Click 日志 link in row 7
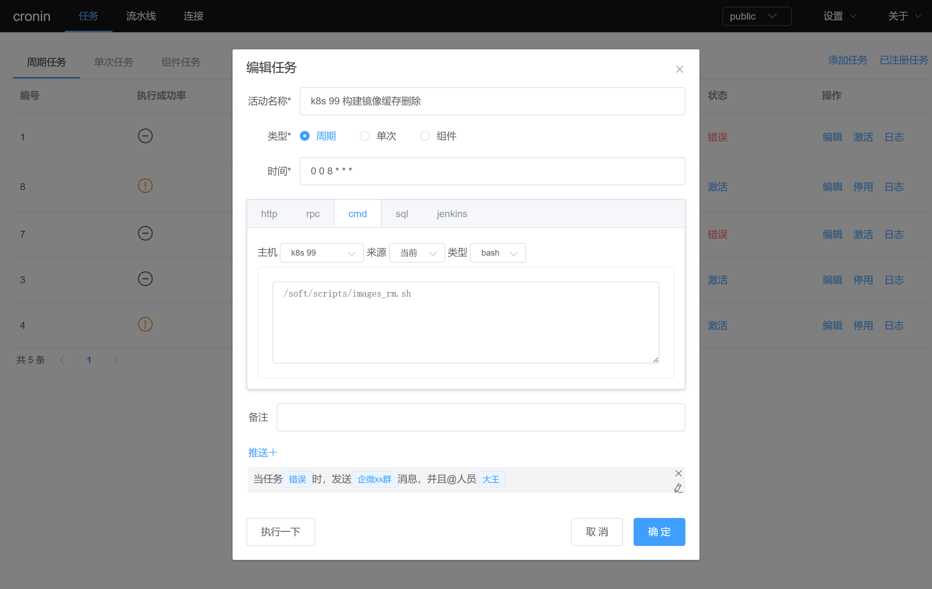Image resolution: width=932 pixels, height=589 pixels. tap(894, 235)
